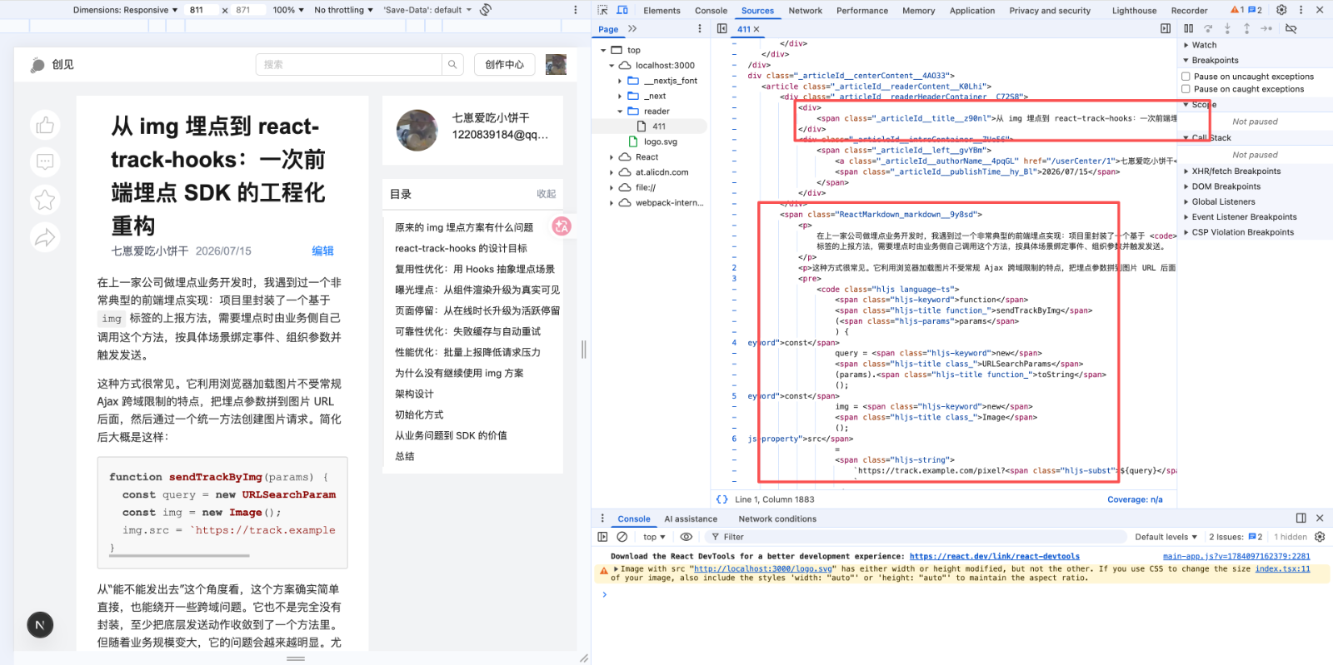Click the pause script execution icon
The image size is (1333, 665).
click(1189, 28)
